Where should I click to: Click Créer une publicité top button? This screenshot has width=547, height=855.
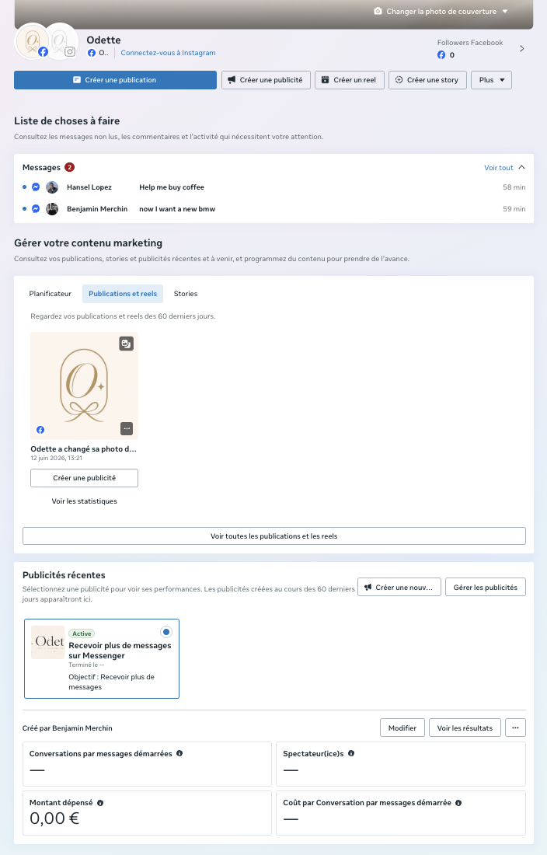click(x=266, y=80)
